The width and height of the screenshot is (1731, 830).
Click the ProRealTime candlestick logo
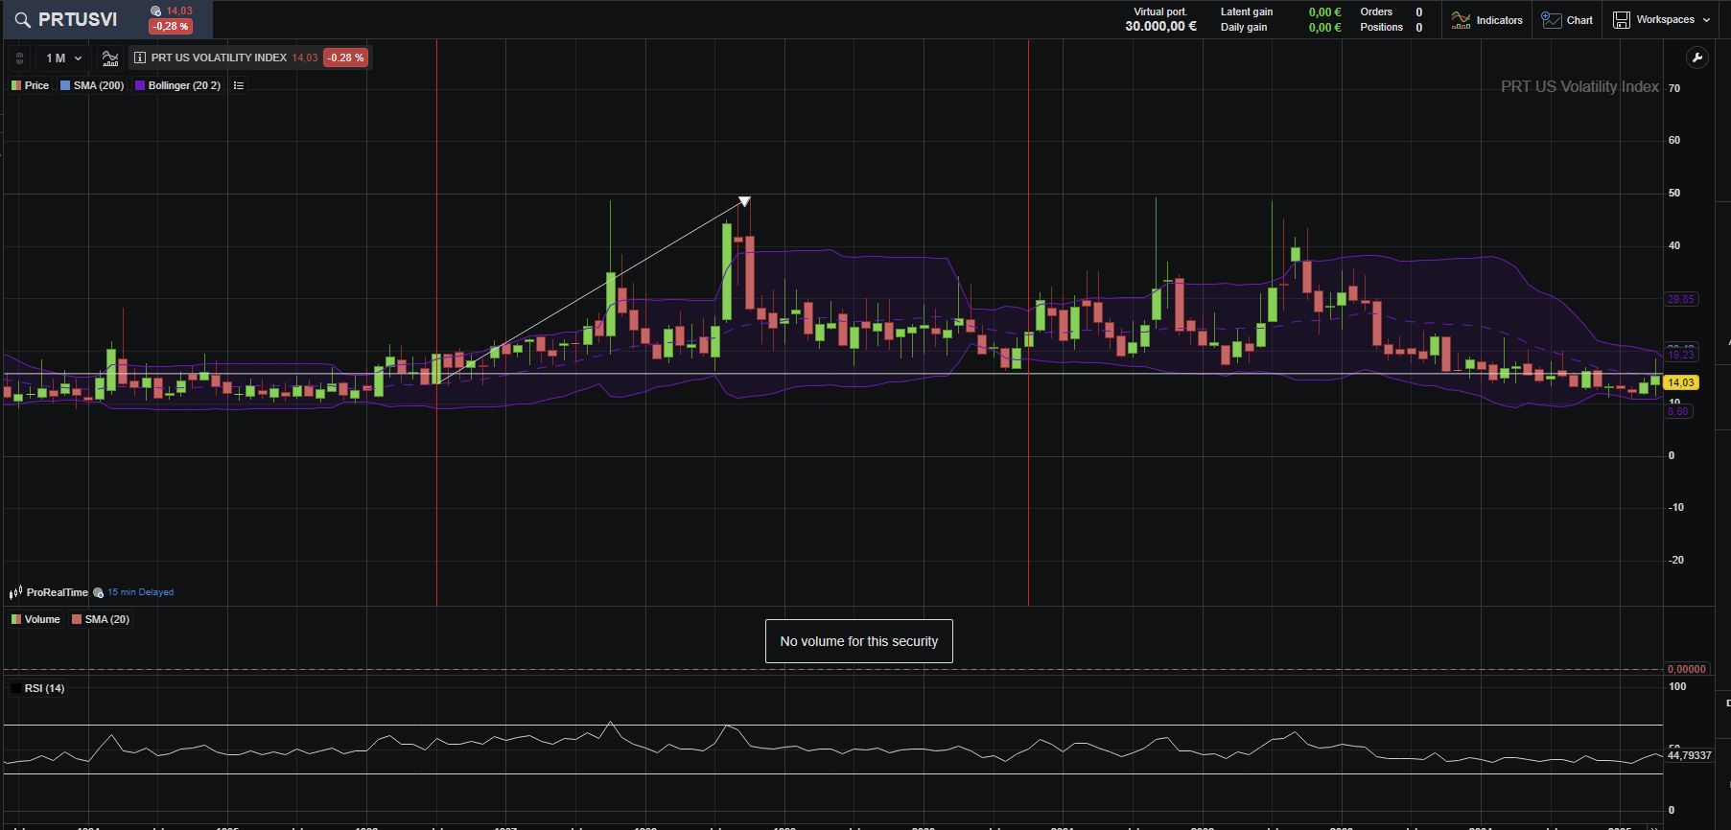point(15,593)
